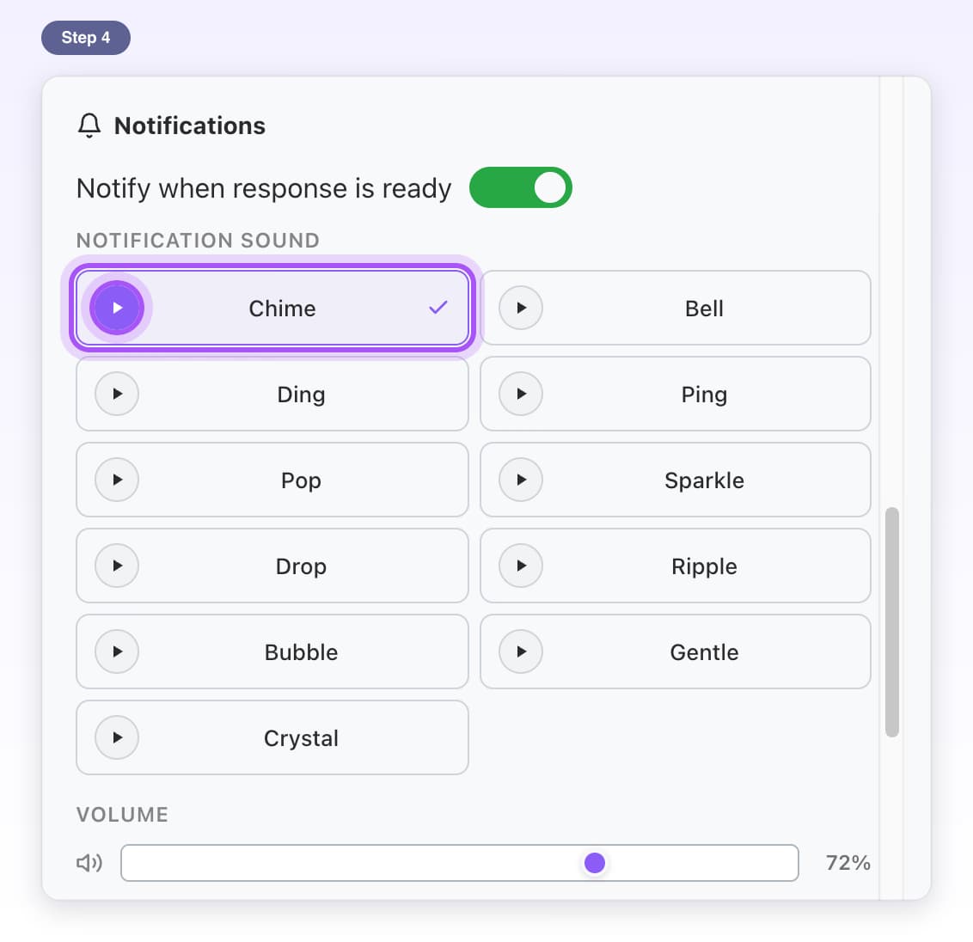Click the panel's vertical scrollbar thumb

point(892,622)
